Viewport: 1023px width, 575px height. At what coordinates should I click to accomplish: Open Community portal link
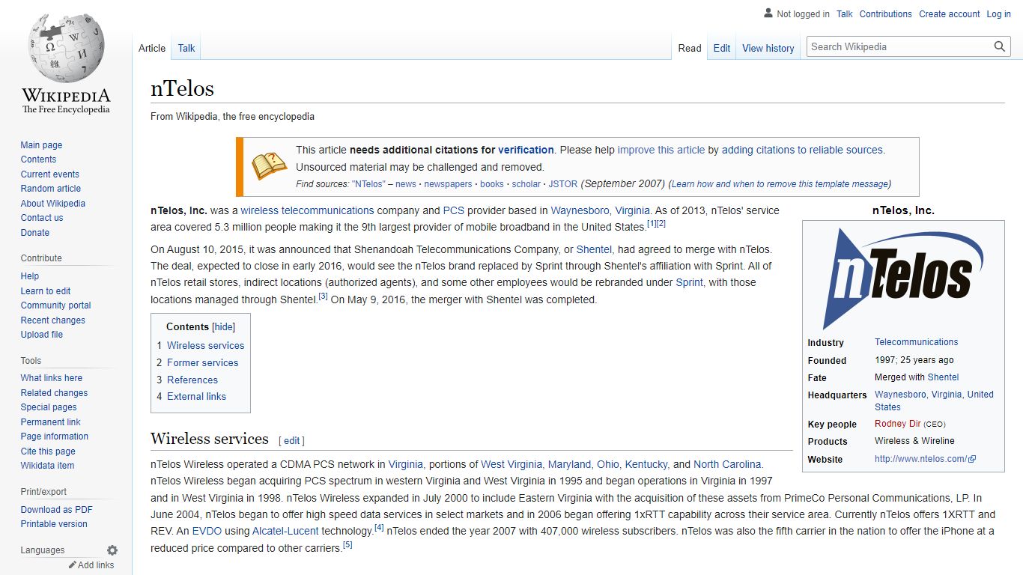(x=55, y=305)
